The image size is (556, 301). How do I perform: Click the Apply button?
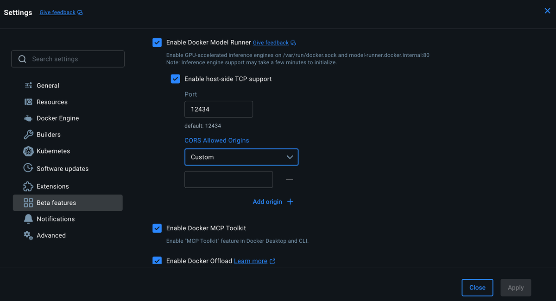pos(516,287)
